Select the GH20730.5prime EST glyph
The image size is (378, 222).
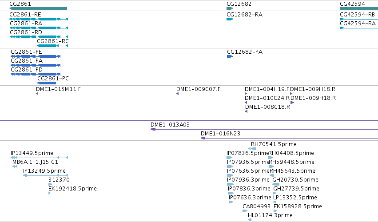coord(275,184)
